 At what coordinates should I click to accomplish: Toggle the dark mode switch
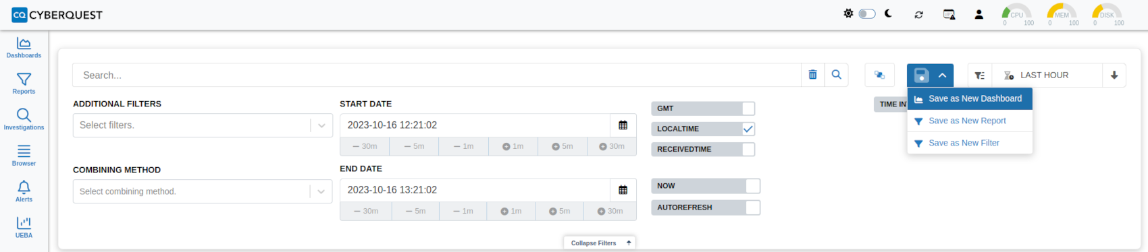tap(867, 13)
